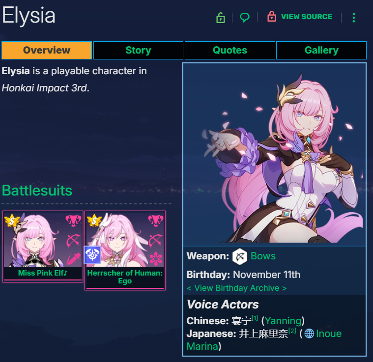Open the three-dot more actions menu
This screenshot has width=373, height=362.
(354, 18)
